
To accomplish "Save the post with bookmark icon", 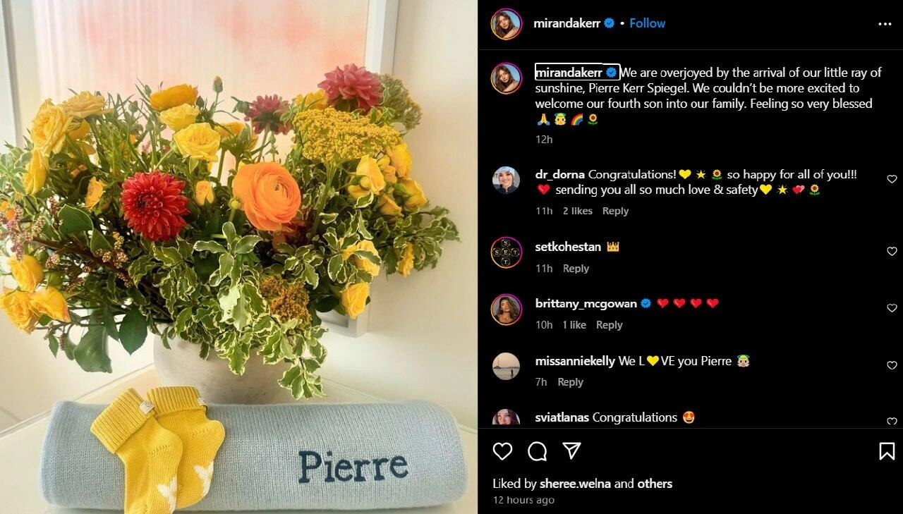I will pyautogui.click(x=887, y=451).
